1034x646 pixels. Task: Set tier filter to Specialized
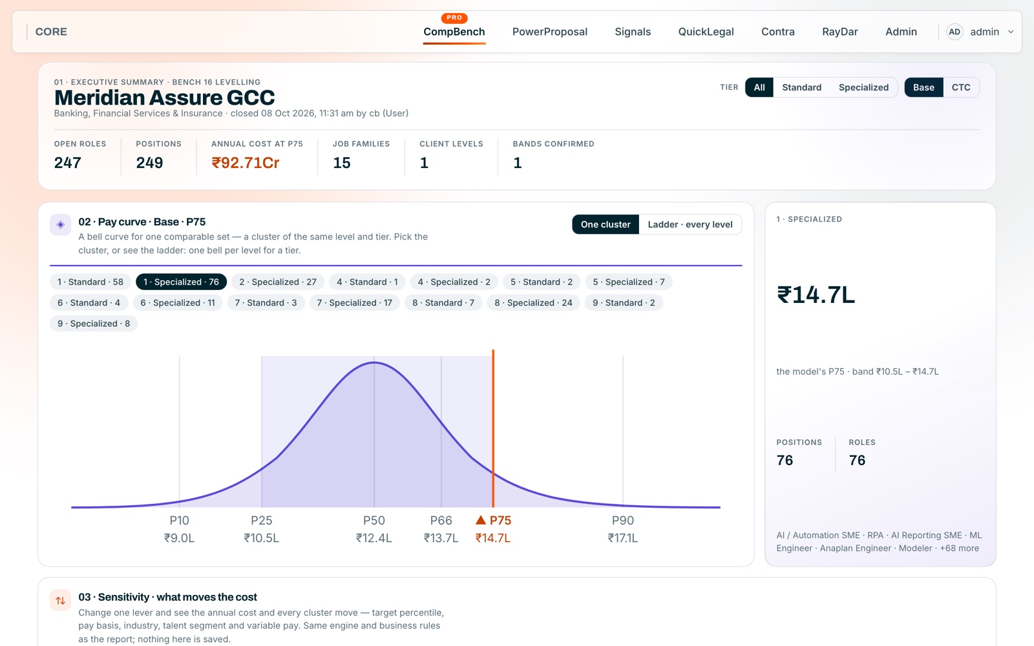click(863, 87)
